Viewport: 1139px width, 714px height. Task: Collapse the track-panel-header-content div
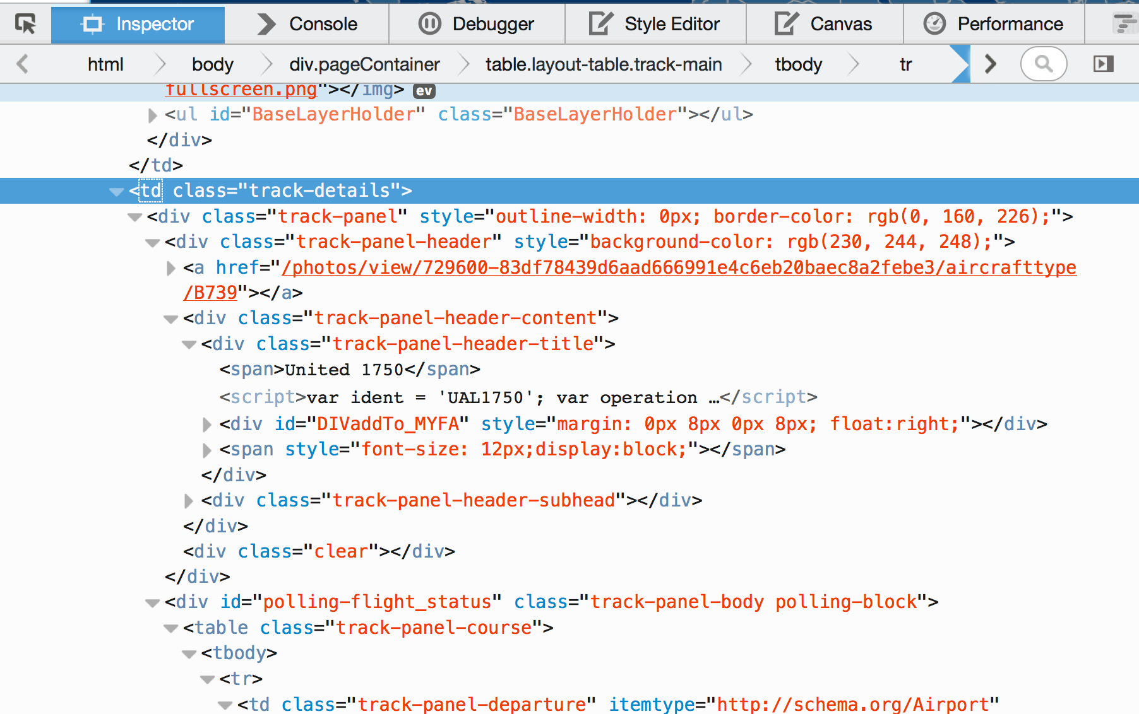click(170, 319)
